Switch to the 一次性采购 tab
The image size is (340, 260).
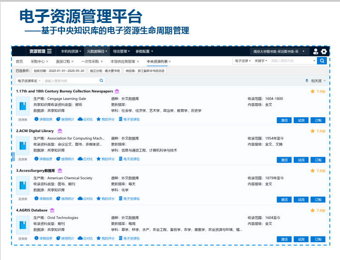(90, 62)
